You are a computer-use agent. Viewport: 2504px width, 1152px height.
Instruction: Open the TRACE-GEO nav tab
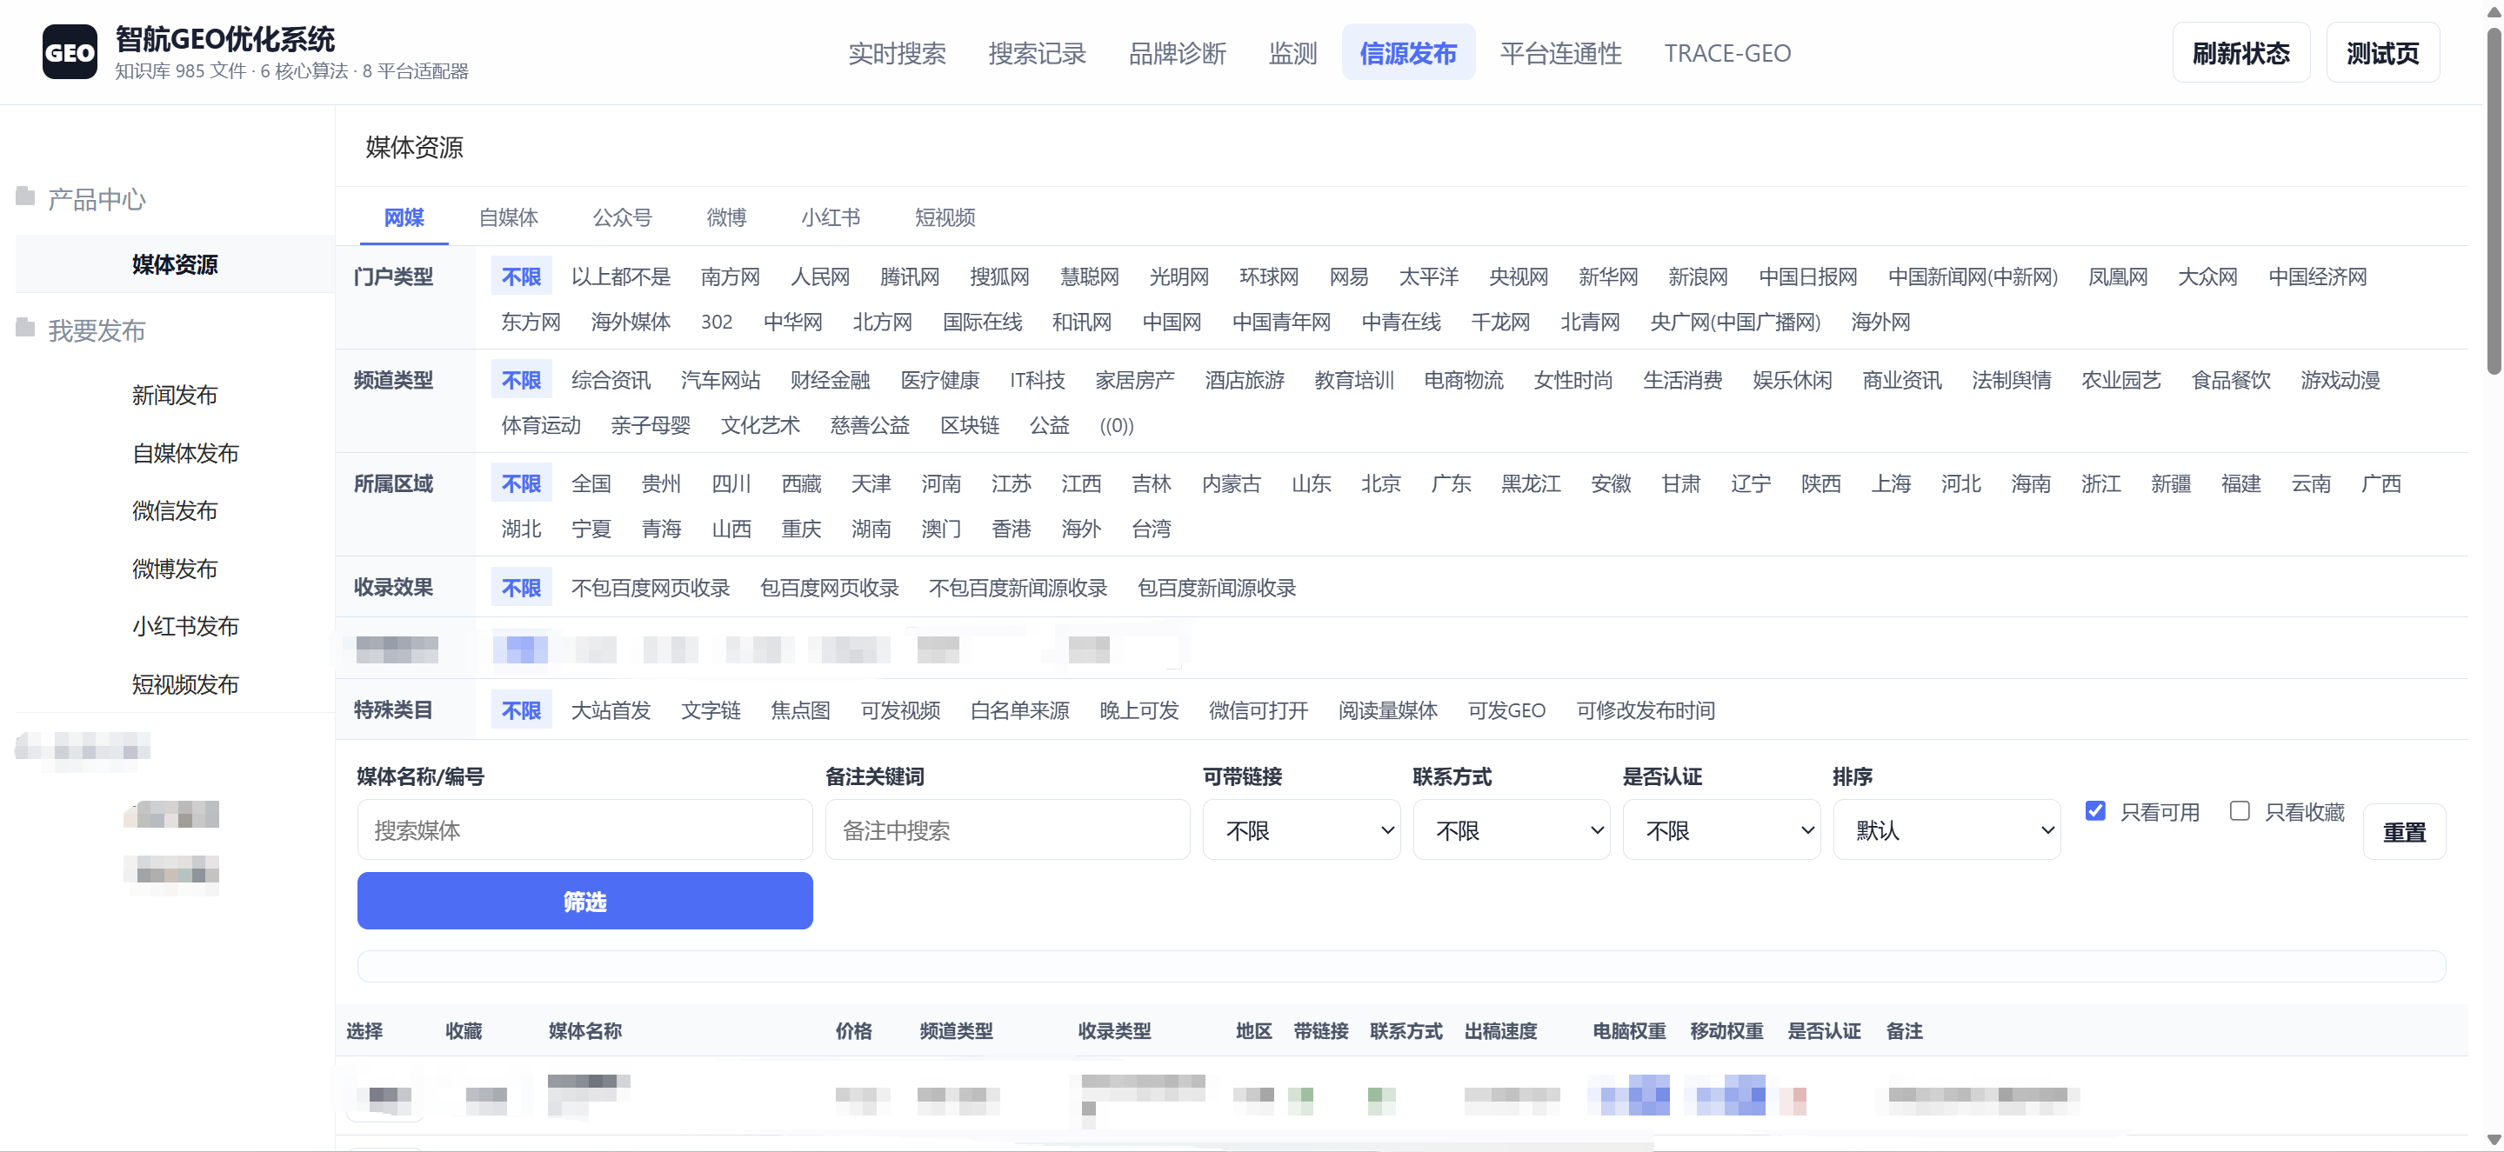pyautogui.click(x=1726, y=52)
